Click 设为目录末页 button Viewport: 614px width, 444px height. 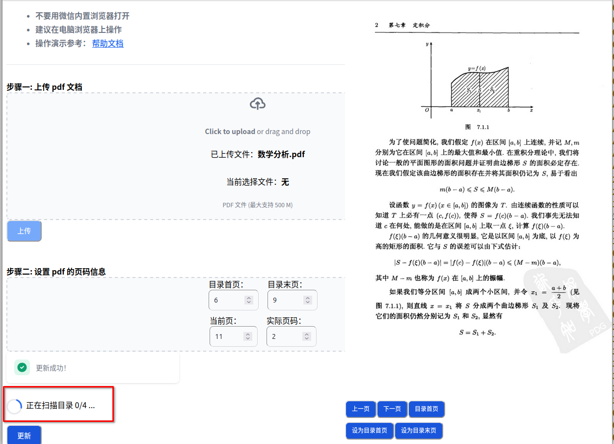(x=419, y=431)
